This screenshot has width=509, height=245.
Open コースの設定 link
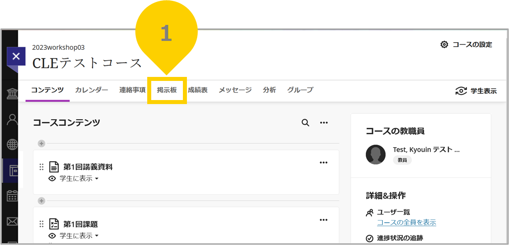(x=472, y=44)
